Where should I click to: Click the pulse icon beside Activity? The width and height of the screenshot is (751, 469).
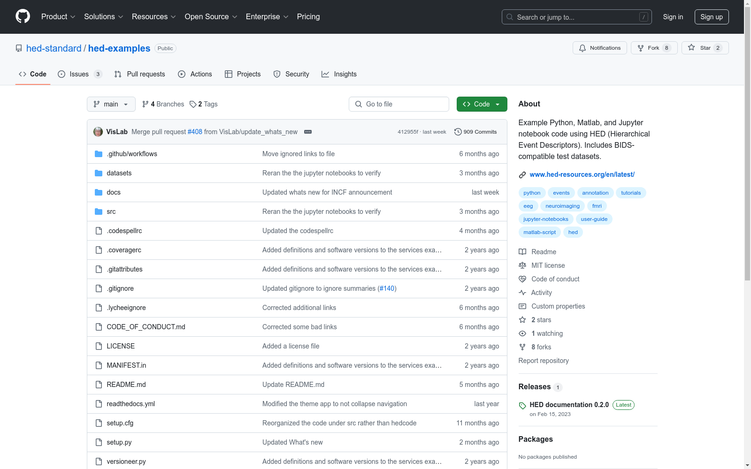pyautogui.click(x=522, y=293)
